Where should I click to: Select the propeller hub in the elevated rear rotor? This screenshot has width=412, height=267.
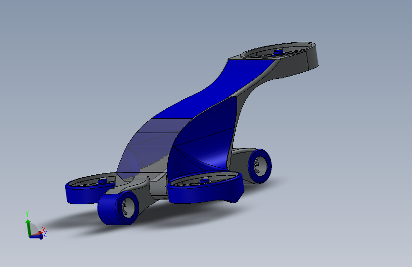[x=278, y=52]
